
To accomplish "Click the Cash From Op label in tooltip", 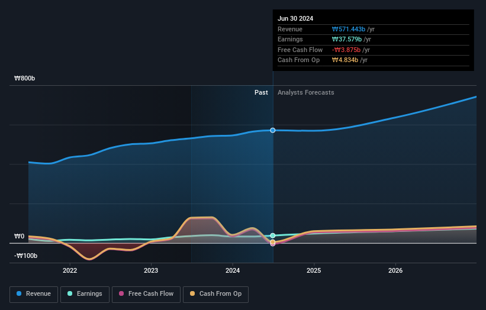I will [298, 60].
